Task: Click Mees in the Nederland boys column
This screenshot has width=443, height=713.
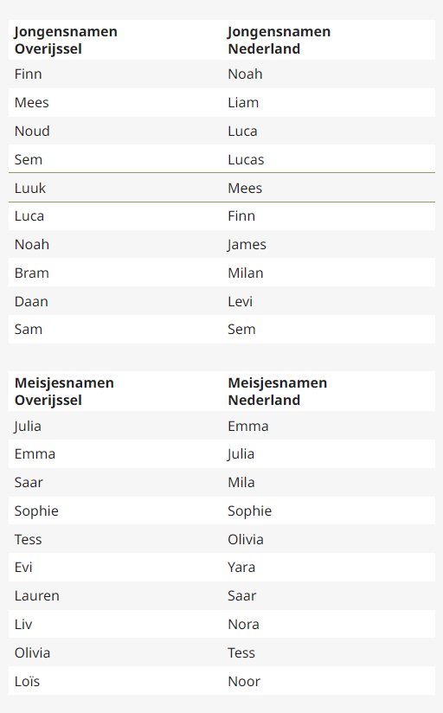Action: [245, 189]
